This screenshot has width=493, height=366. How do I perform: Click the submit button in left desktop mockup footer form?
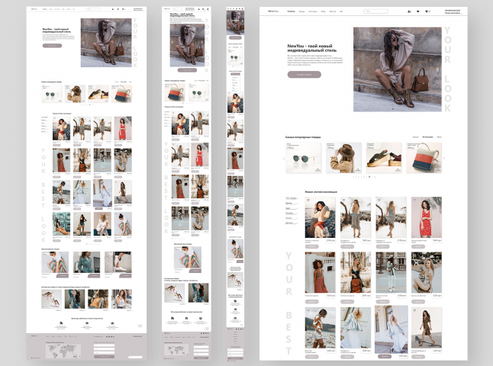pos(104,357)
